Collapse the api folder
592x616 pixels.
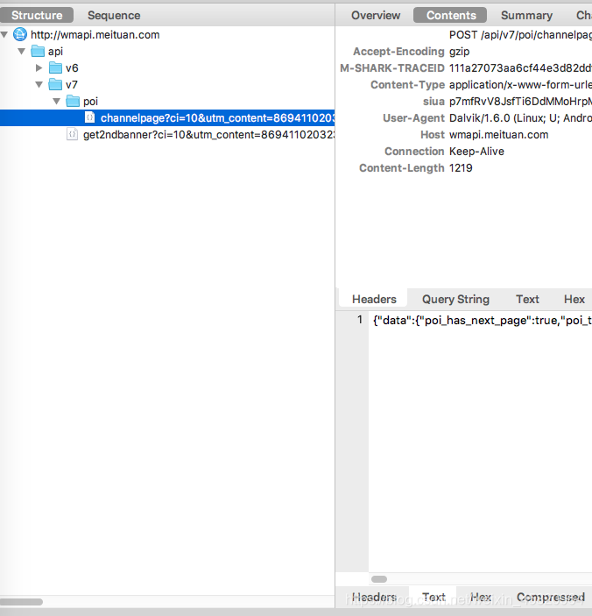(22, 51)
